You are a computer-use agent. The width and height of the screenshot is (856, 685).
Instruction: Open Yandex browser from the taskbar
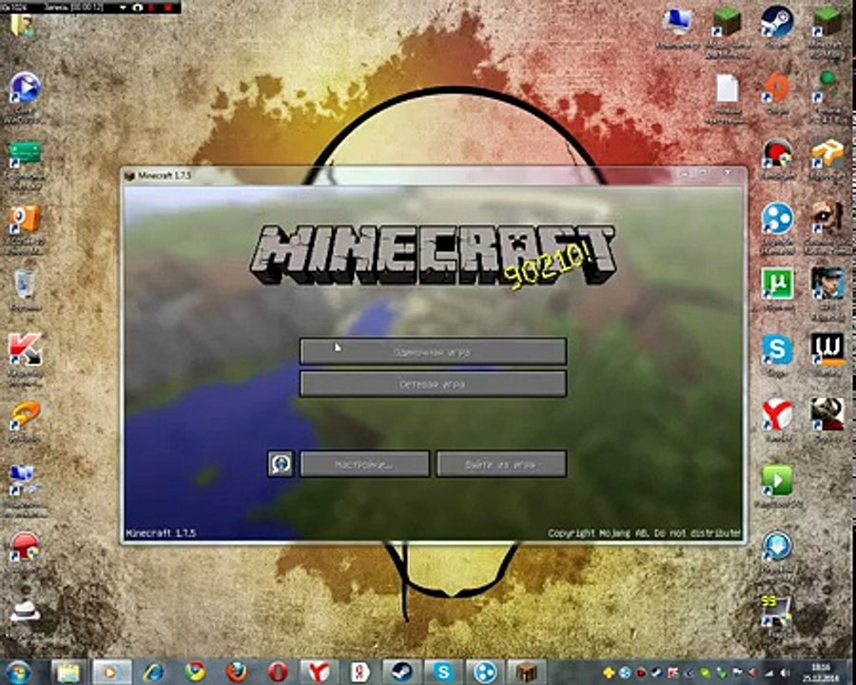(x=319, y=672)
